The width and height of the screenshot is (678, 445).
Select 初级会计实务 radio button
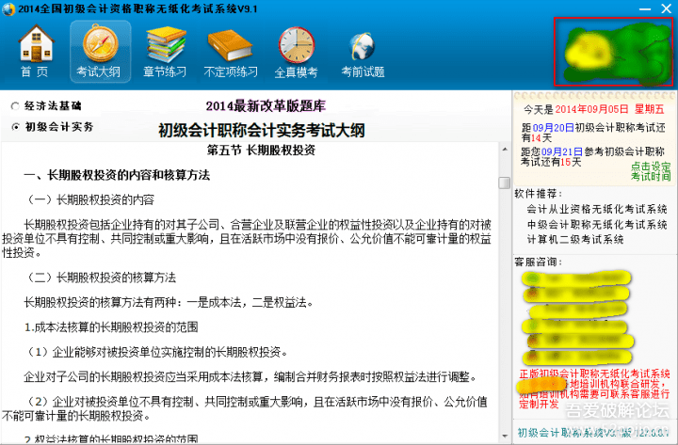15,126
